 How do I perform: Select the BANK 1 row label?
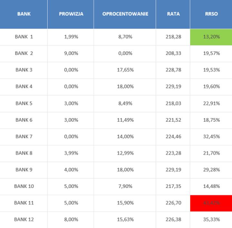(x=24, y=37)
